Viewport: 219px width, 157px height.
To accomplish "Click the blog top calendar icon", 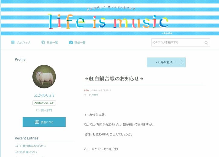I will (13, 42).
